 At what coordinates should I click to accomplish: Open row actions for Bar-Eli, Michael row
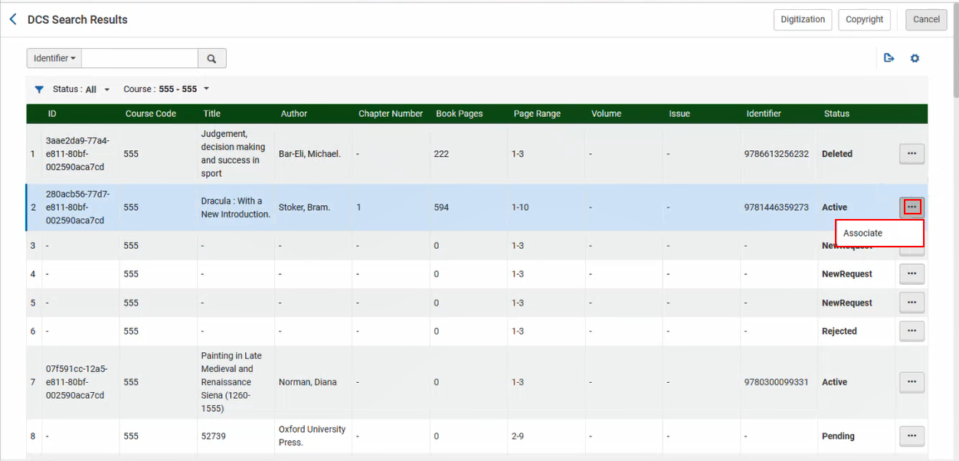[912, 154]
